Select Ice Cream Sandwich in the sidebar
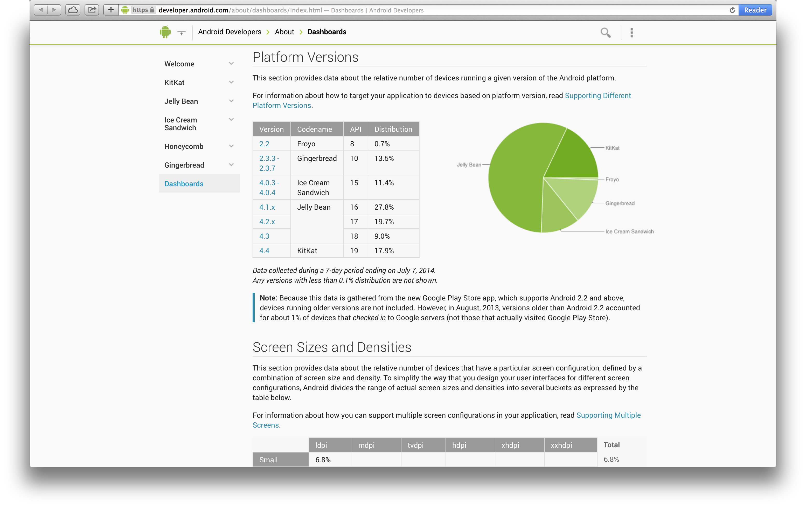This screenshot has height=508, width=806. (181, 124)
